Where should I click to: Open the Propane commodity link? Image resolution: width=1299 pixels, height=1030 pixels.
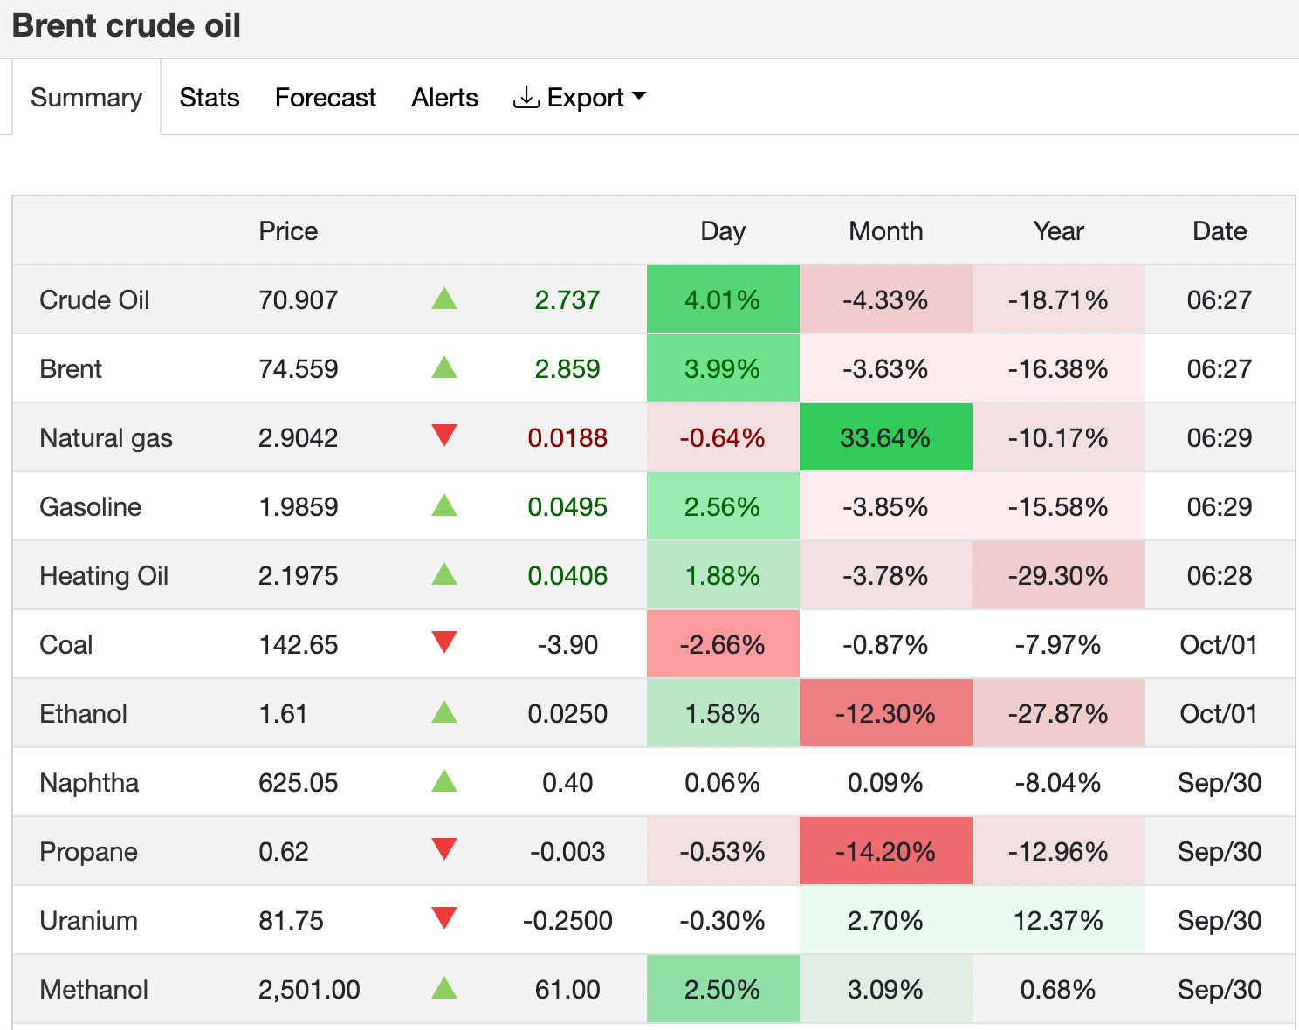[x=89, y=852]
